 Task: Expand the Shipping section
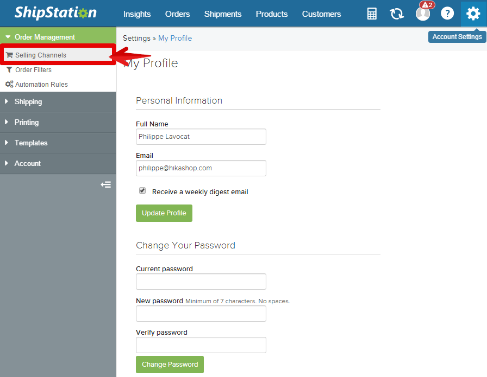pyautogui.click(x=58, y=101)
